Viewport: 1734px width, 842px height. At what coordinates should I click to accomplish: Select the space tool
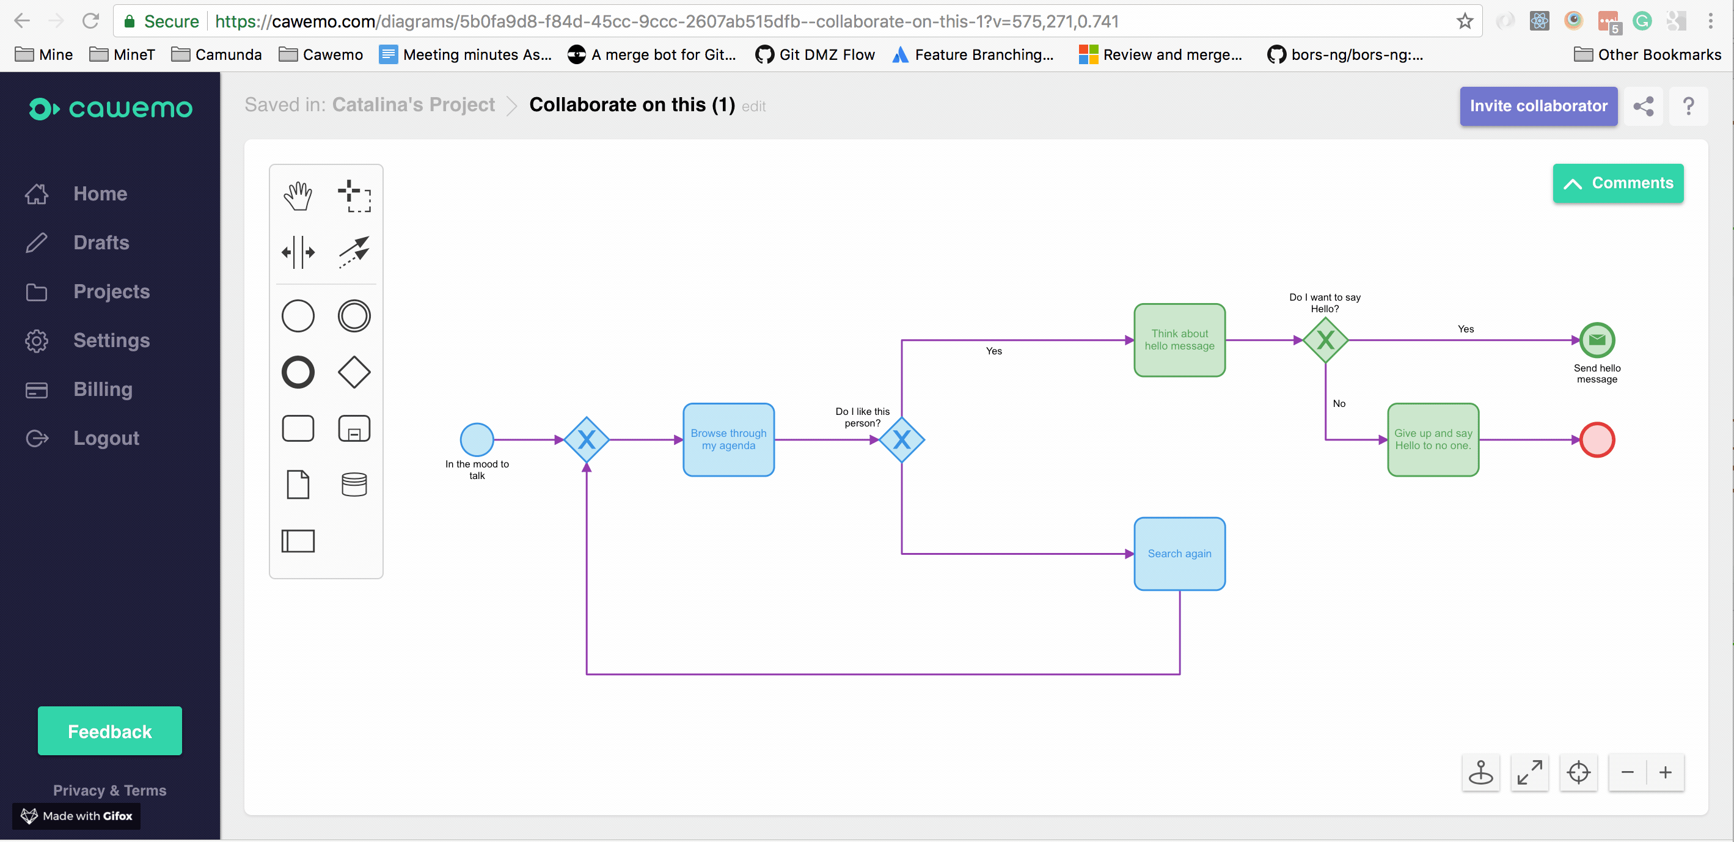pyautogui.click(x=298, y=252)
